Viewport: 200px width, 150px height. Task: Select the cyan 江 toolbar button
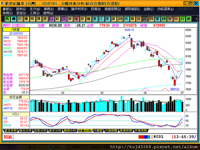click(101, 19)
